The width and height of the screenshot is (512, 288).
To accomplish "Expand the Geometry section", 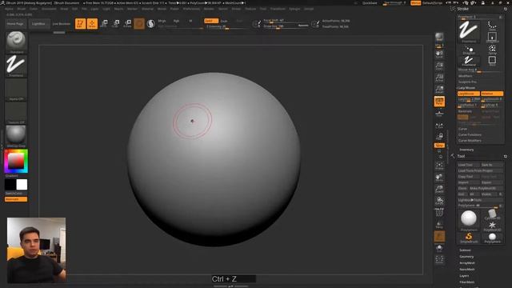I will (x=466, y=257).
